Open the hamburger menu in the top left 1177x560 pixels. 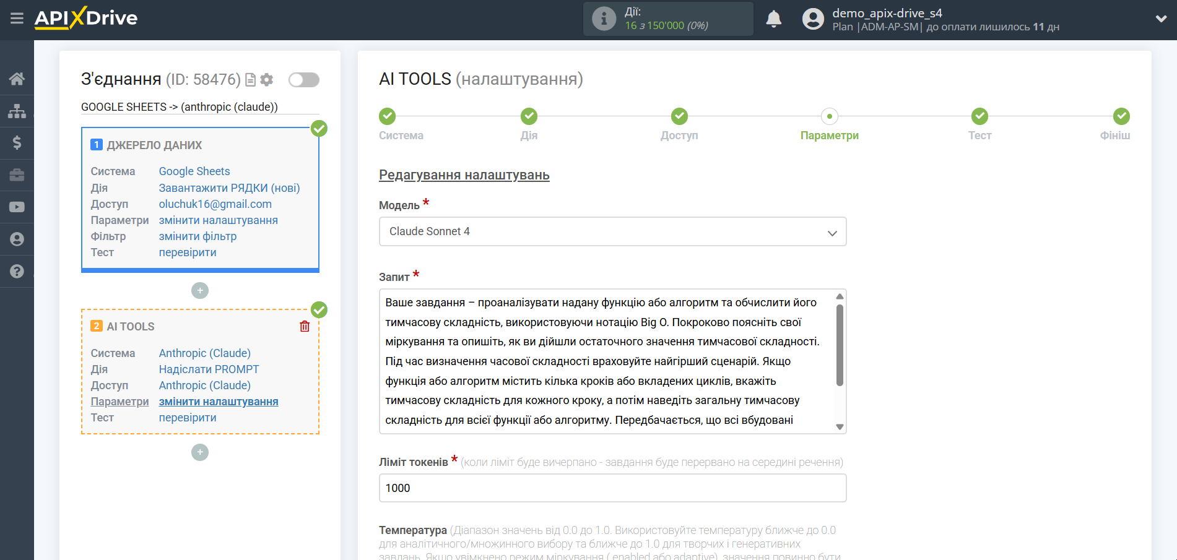(x=17, y=19)
